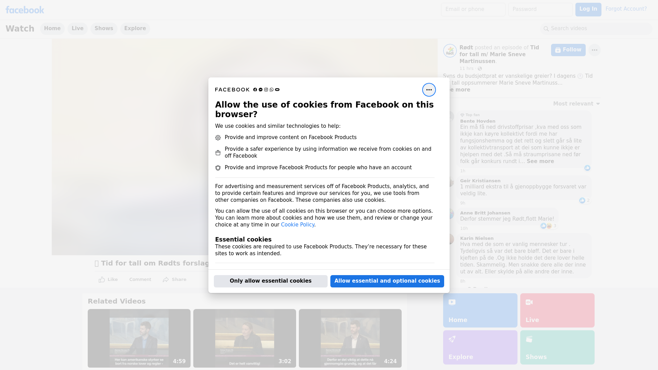The image size is (658, 370).
Task: Select the Live tab in Watch
Action: [x=77, y=28]
